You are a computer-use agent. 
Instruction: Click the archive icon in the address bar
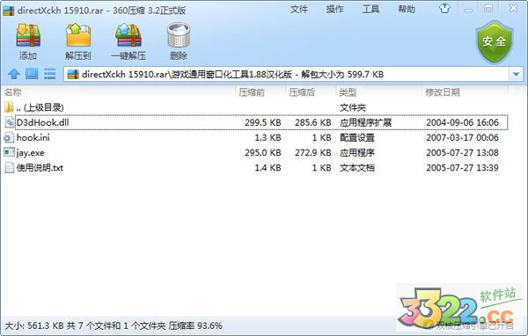[73, 74]
